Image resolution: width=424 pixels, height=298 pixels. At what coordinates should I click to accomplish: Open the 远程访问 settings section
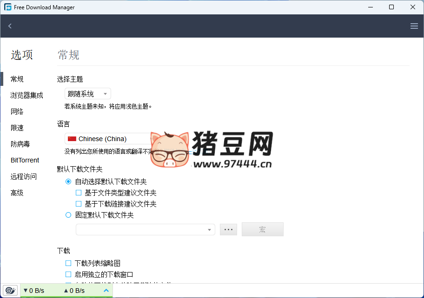tap(24, 176)
